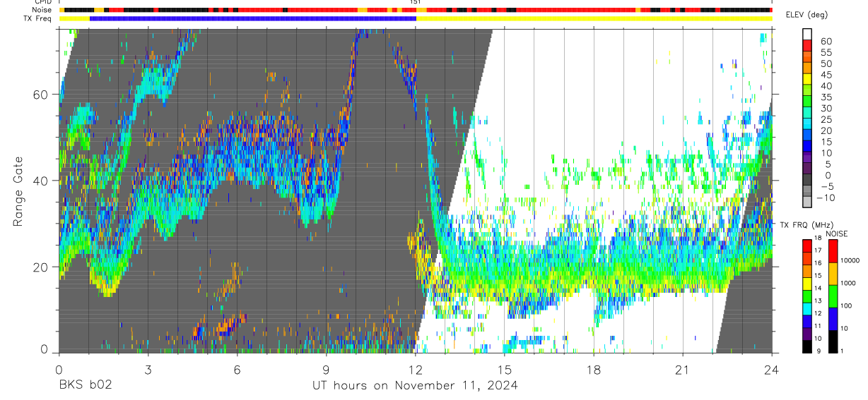This screenshot has width=868, height=400.
Task: Click the '10000' value on the NOISE scale
Action: [850, 260]
